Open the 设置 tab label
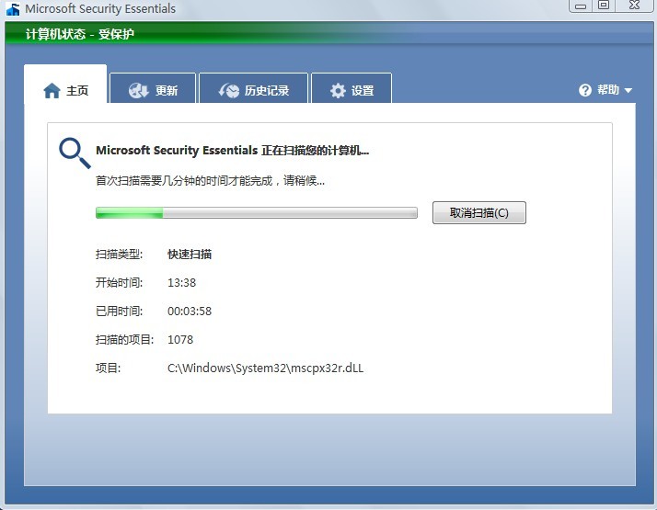This screenshot has width=657, height=510. point(363,90)
